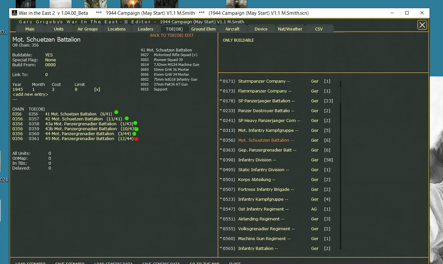Remove the 1945 entry with [x]
Image resolution: width=443 pixels, height=264 pixels.
click(97, 89)
